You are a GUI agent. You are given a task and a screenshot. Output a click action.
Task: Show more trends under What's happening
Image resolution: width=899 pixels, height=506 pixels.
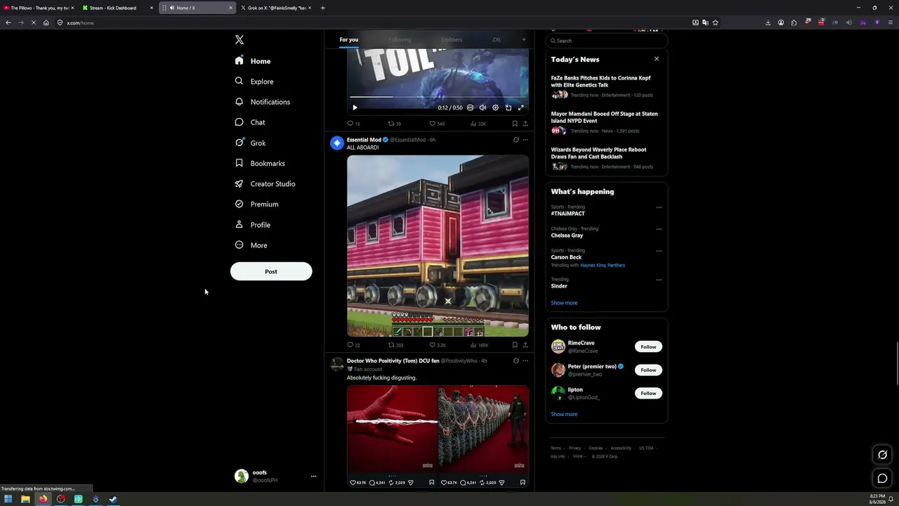click(x=564, y=303)
